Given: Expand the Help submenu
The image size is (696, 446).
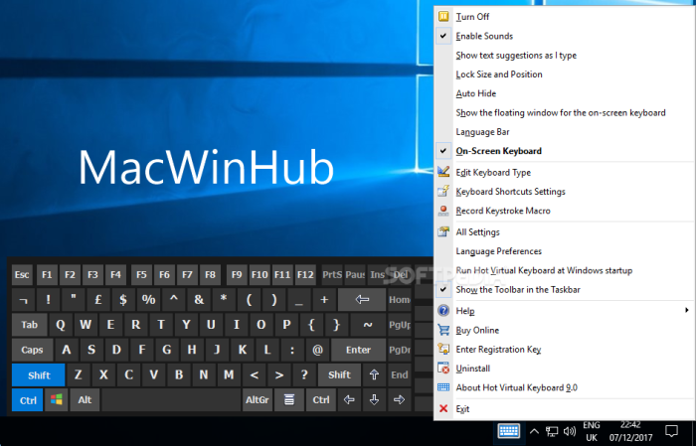Looking at the screenshot, I should pos(564,310).
